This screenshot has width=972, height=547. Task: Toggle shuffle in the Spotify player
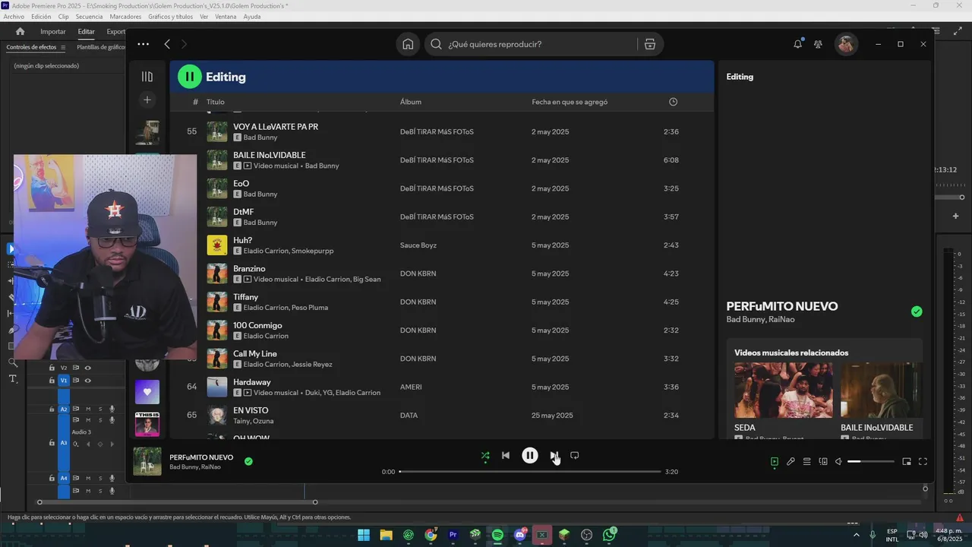coord(485,456)
